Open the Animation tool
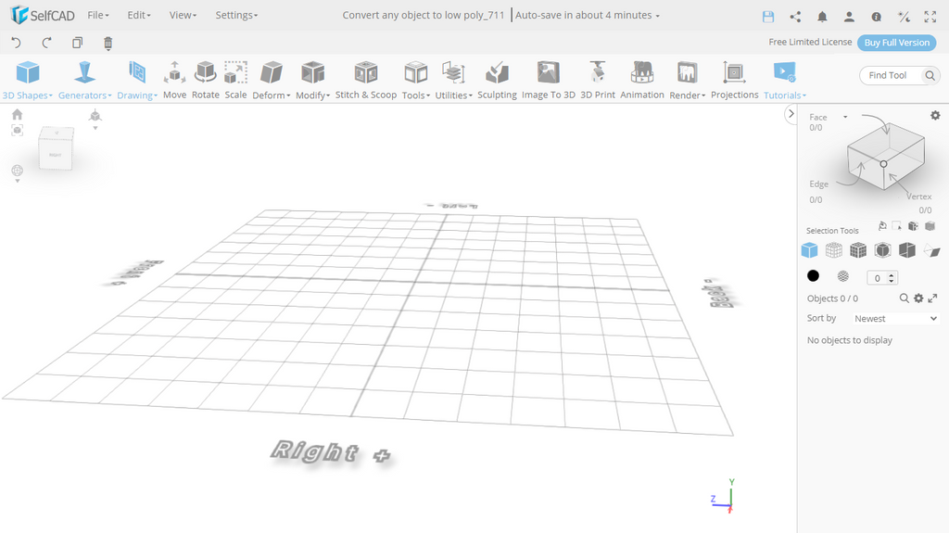 pos(641,80)
